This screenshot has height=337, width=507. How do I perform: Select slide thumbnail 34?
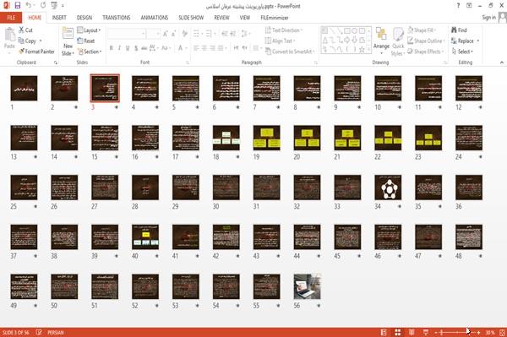click(x=388, y=188)
